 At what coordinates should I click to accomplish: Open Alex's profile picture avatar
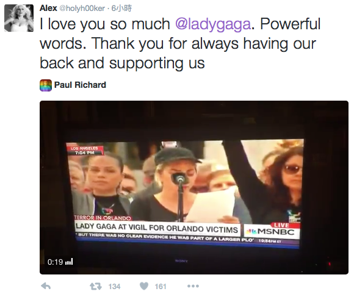click(x=19, y=18)
